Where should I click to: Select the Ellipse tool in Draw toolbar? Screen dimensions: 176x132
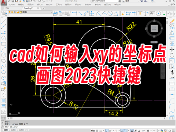click(x=4, y=72)
